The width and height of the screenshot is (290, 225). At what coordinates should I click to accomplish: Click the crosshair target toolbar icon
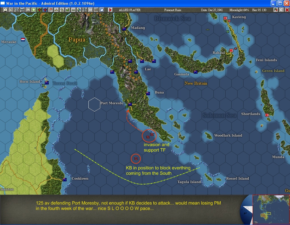(x=84, y=10)
